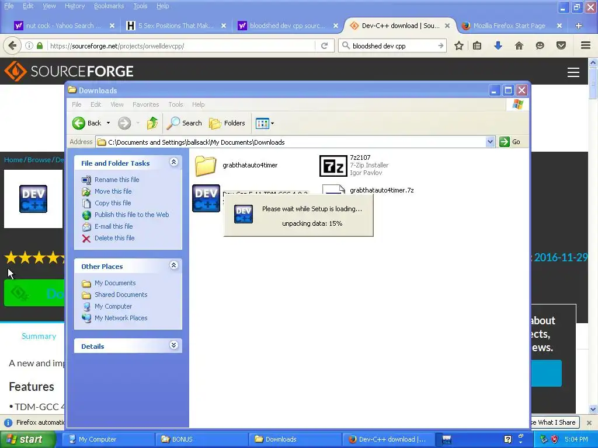
Task: Toggle the Folders pane button
Action: 227,123
